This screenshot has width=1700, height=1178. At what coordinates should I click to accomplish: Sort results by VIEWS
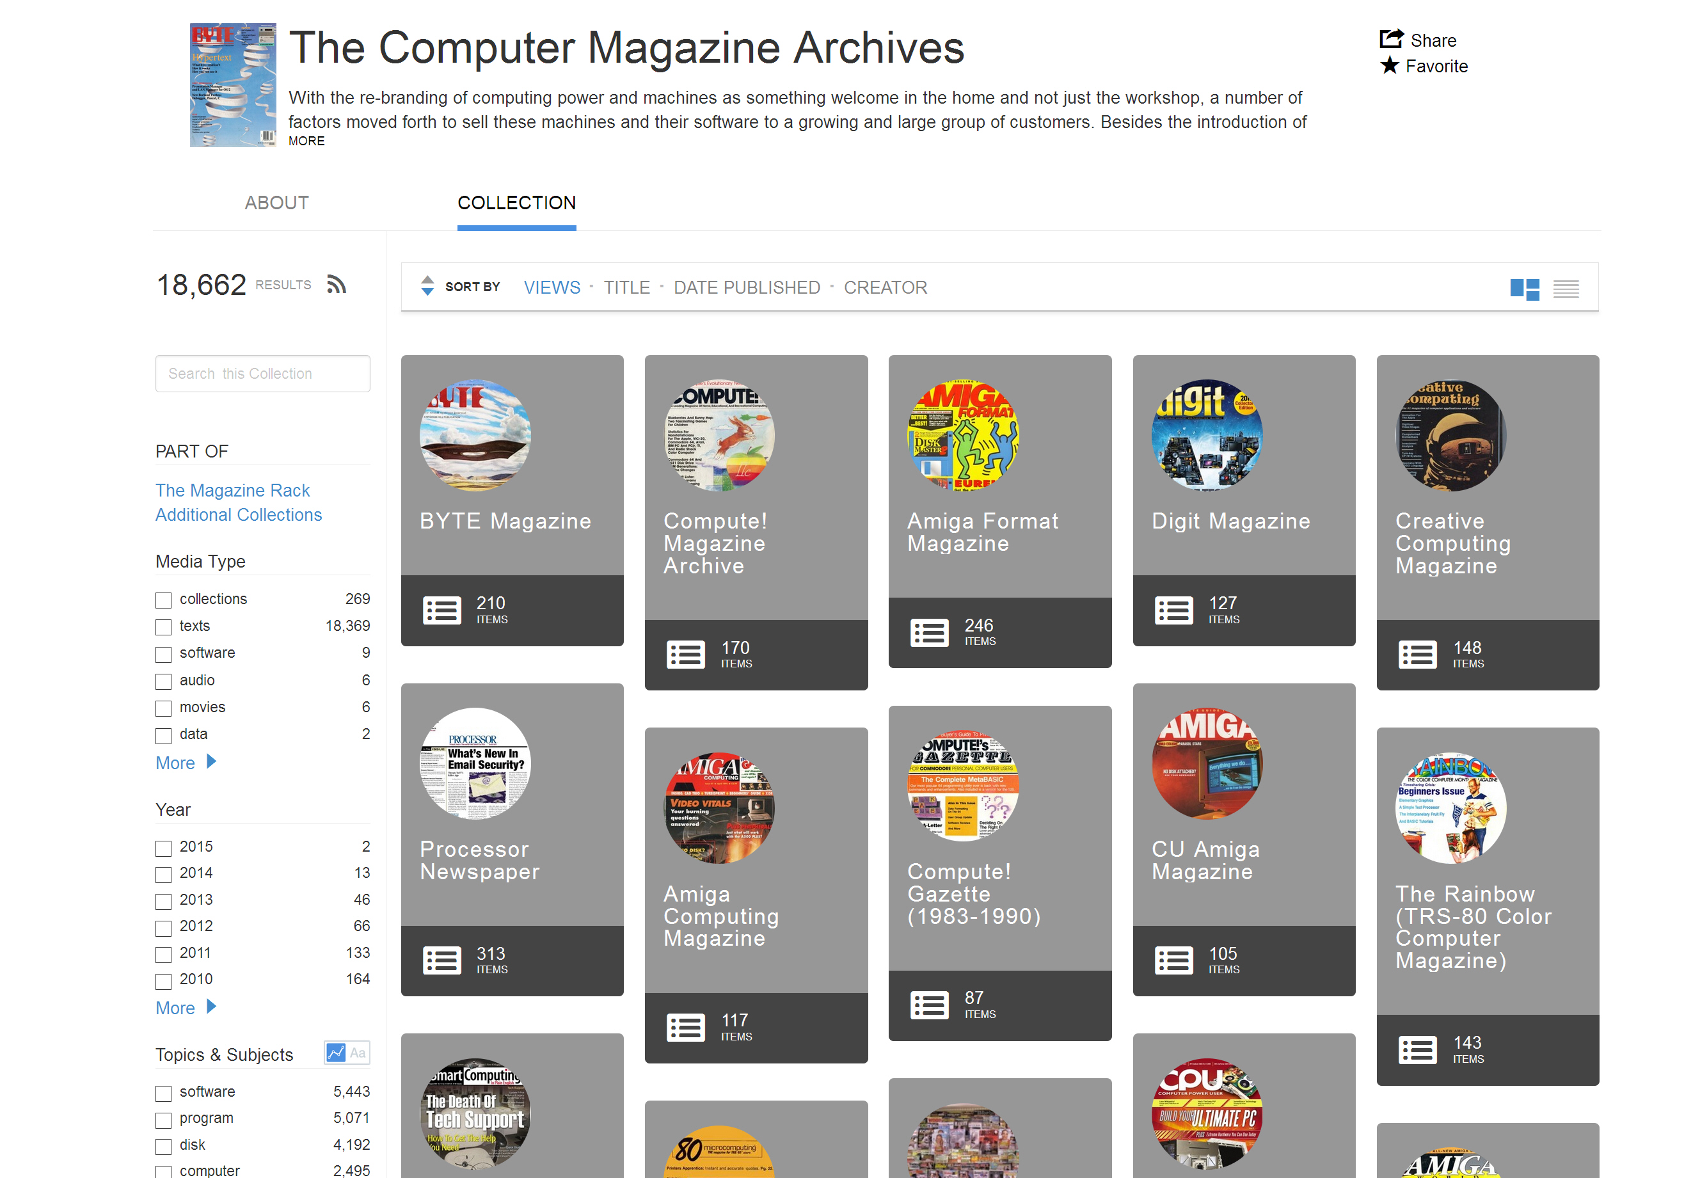552,287
